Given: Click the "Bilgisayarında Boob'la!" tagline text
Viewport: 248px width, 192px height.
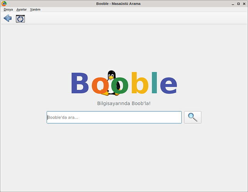Looking at the screenshot, I should click(124, 103).
